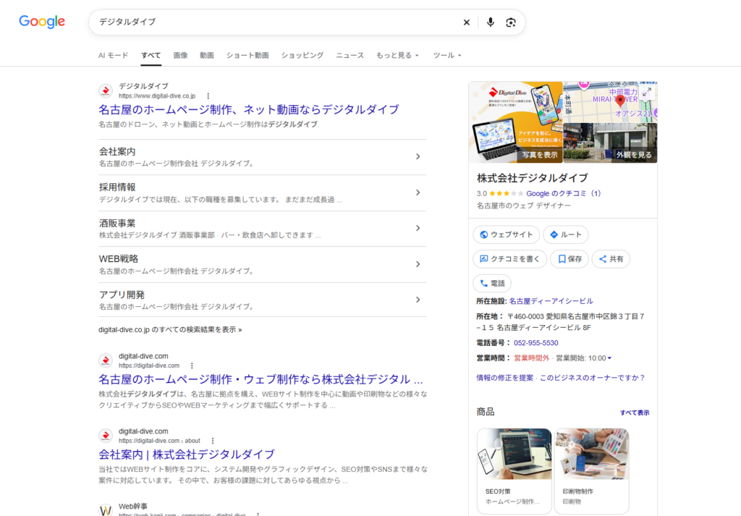Screen dimensions: 741x516
Task: Write a review with クチコミを書く
Action: (509, 259)
